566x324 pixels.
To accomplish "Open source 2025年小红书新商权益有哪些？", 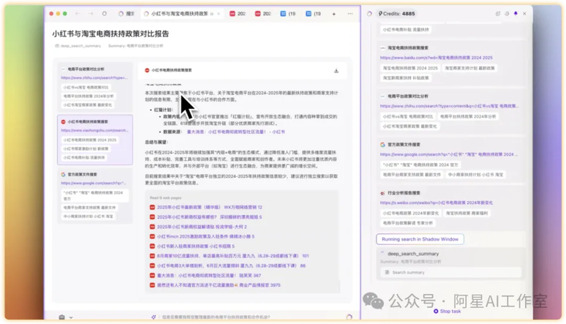I will 210,217.
